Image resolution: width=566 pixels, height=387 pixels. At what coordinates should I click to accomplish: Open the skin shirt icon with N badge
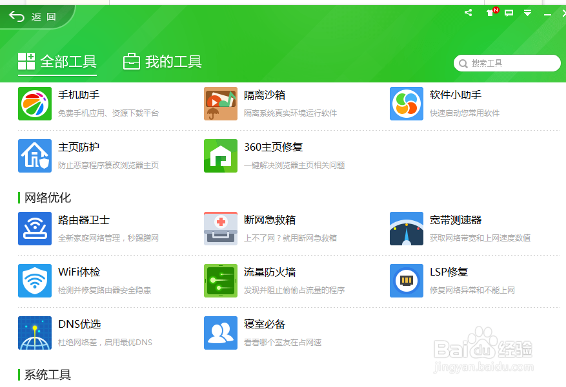492,12
